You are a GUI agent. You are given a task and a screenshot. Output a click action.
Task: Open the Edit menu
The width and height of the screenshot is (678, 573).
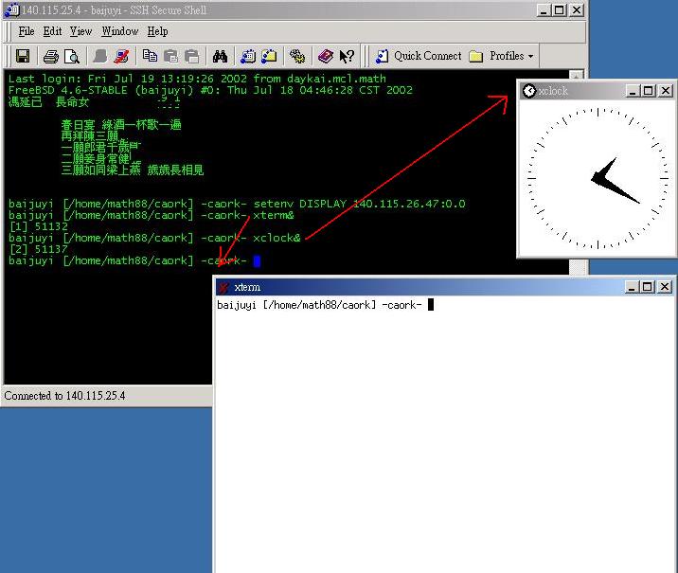[52, 31]
